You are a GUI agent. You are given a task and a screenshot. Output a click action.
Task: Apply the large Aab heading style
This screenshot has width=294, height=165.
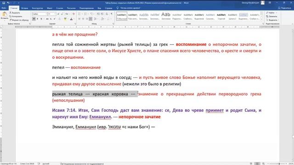click(x=166, y=16)
